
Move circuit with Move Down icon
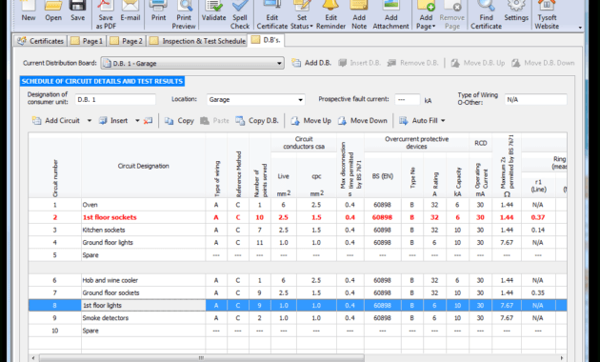click(362, 121)
